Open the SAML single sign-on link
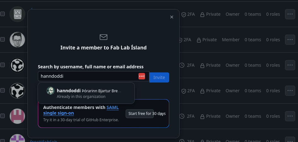 point(81,110)
